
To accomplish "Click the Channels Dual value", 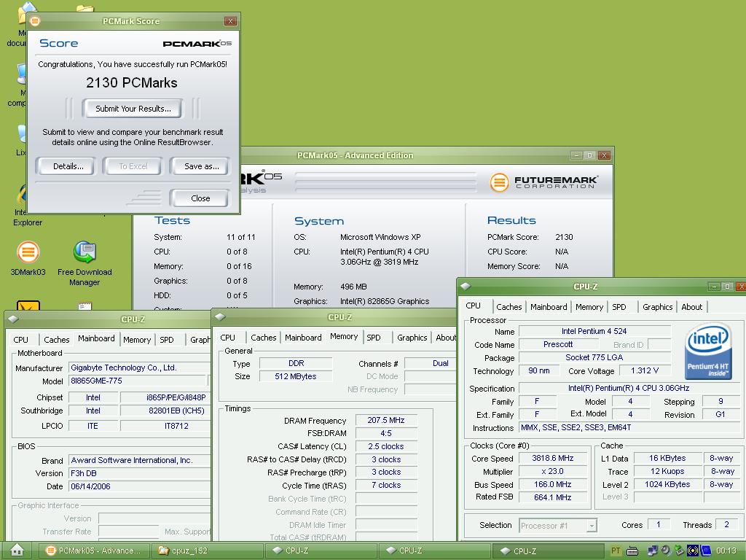I will point(431,363).
